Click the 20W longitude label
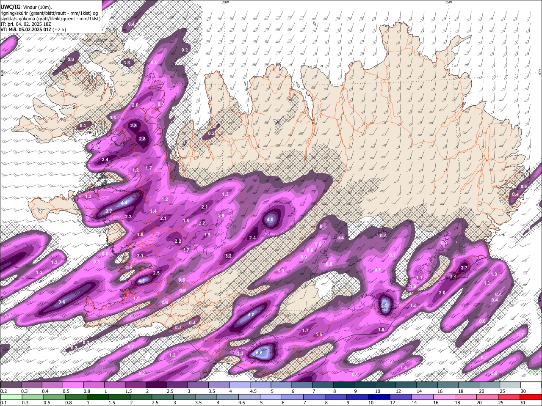The width and height of the screenshot is (542, 406). (x=225, y=2)
